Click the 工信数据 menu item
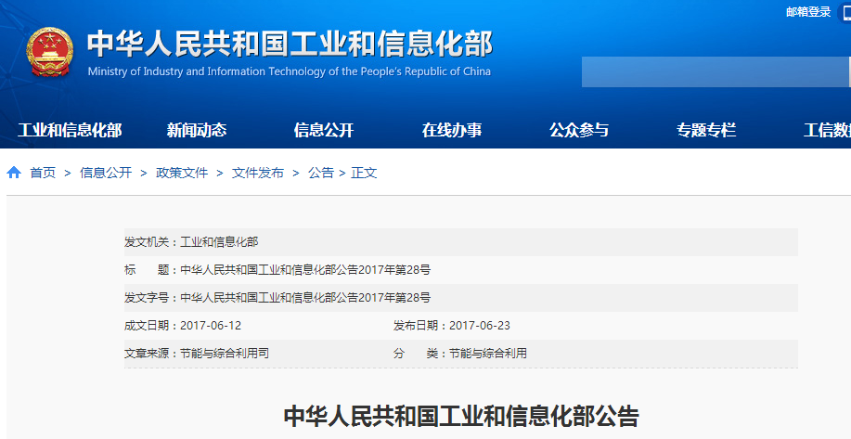This screenshot has height=439, width=851. pyautogui.click(x=826, y=130)
